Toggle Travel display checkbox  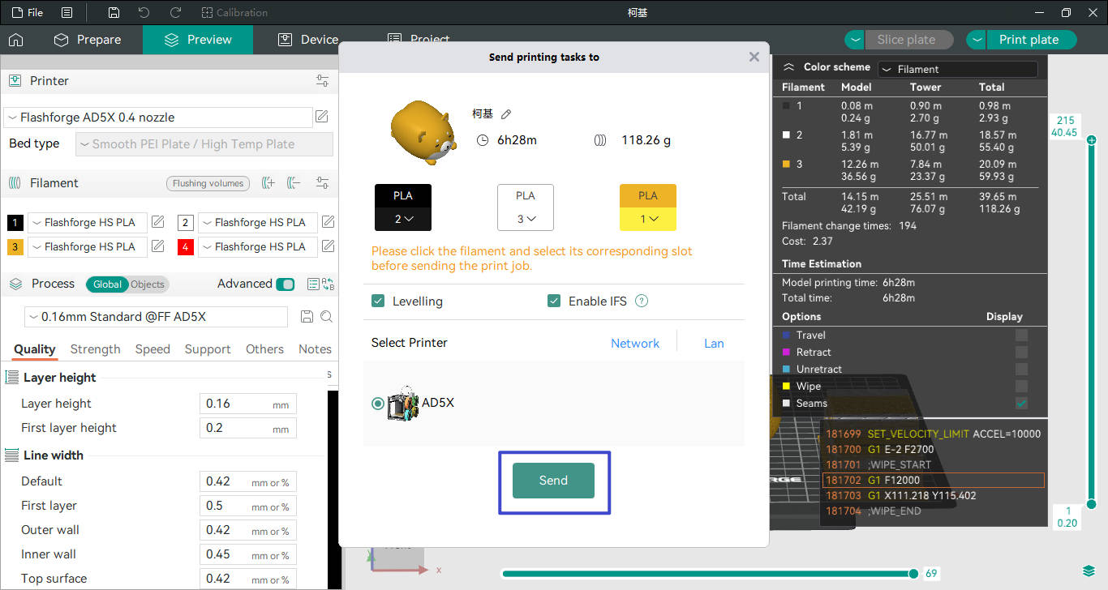coord(1021,336)
